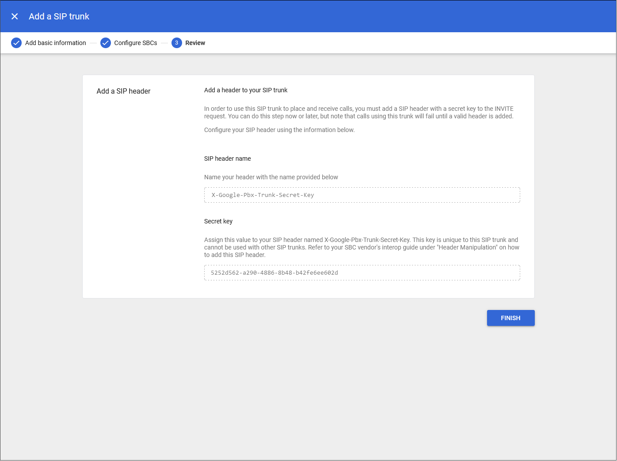The width and height of the screenshot is (617, 461).
Task: Click the paragraph beginning 'In order to use this SIP trunk'
Action: (359, 113)
